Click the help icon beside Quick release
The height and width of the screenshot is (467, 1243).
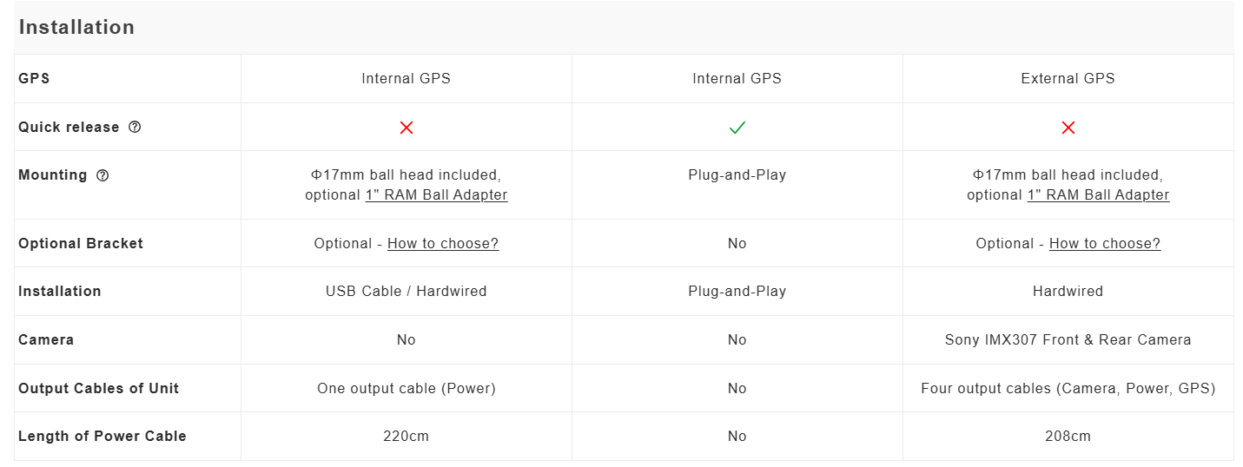tap(135, 127)
